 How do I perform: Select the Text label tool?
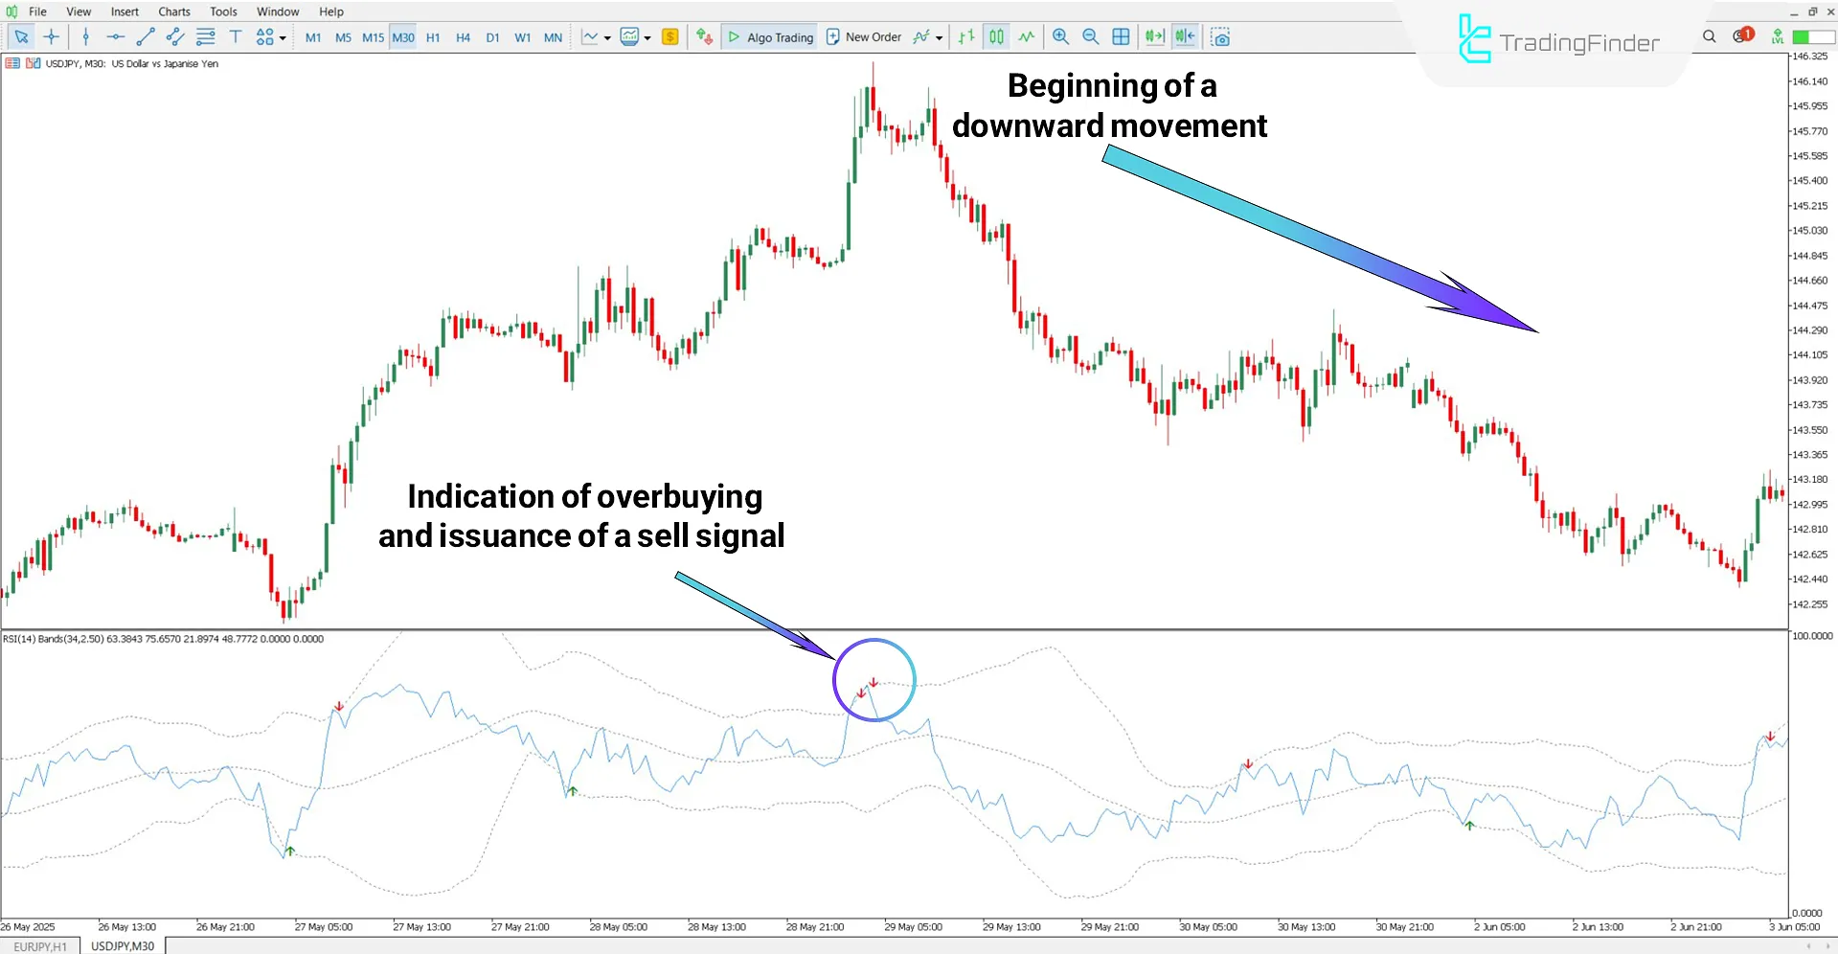click(x=236, y=37)
